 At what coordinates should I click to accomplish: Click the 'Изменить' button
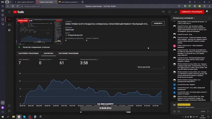tap(158, 23)
